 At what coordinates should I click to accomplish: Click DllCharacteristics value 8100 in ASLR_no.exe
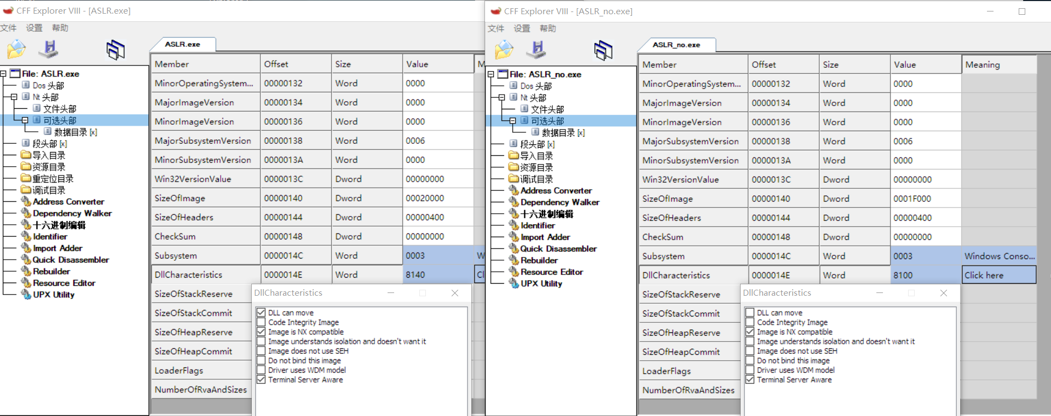tap(926, 275)
